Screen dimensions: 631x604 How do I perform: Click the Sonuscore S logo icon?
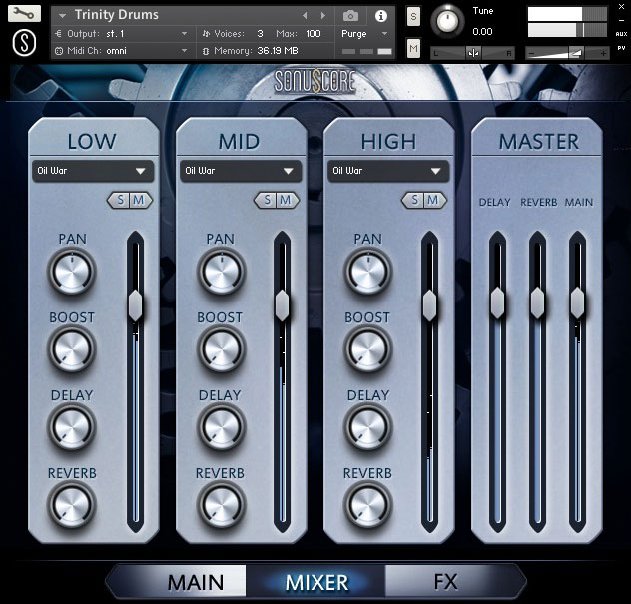[25, 43]
